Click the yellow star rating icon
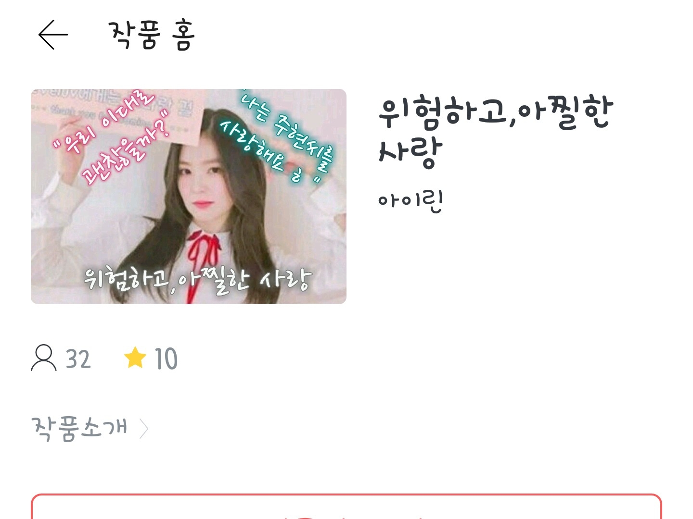 [x=135, y=358]
